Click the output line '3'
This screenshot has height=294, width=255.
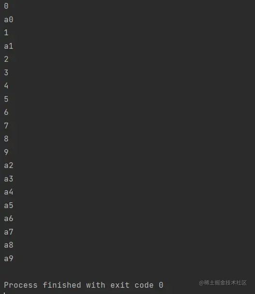pos(6,72)
